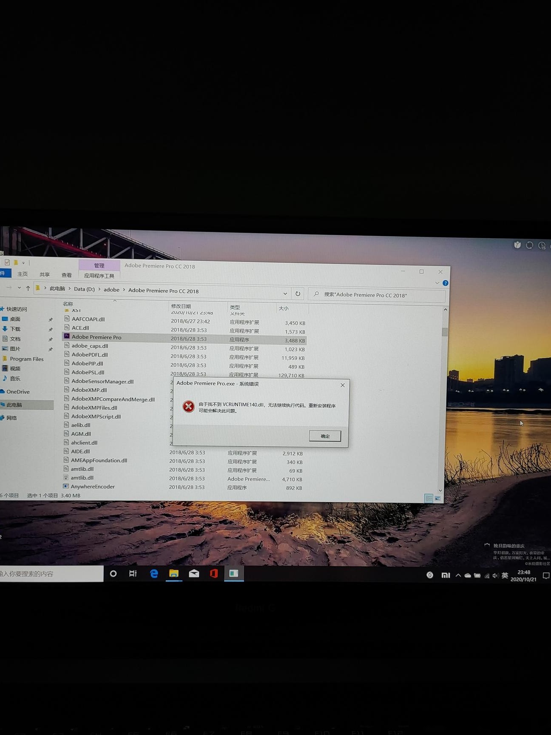
Task: Open Program Files in the navigation pane
Action: point(26,359)
